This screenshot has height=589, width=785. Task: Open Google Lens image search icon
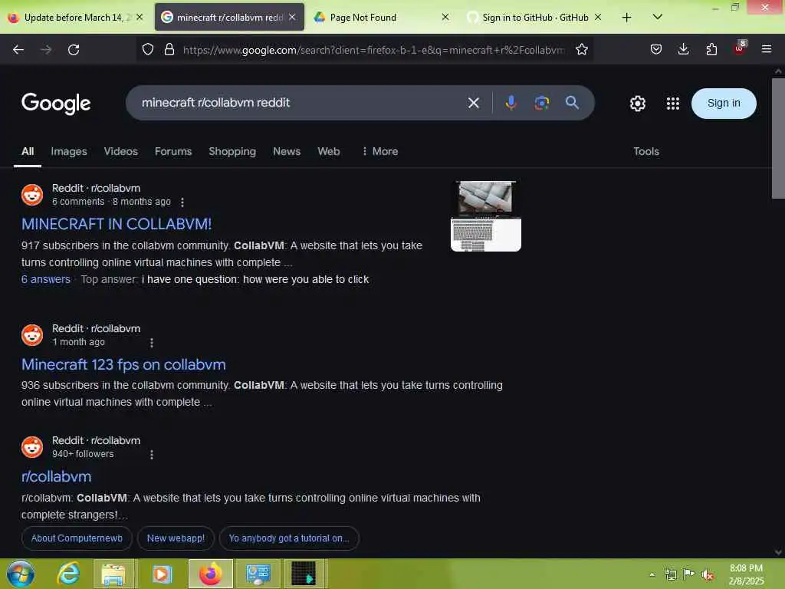[x=542, y=103]
